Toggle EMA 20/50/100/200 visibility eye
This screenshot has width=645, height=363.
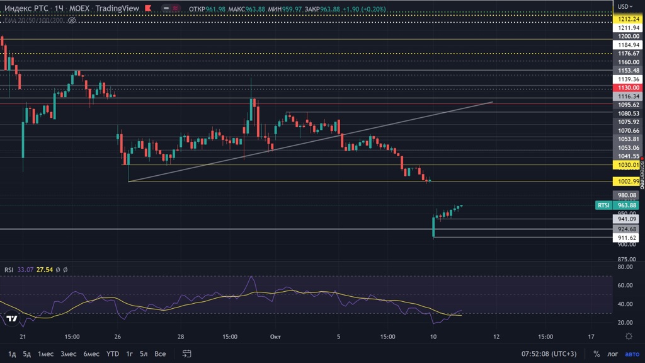[72, 20]
